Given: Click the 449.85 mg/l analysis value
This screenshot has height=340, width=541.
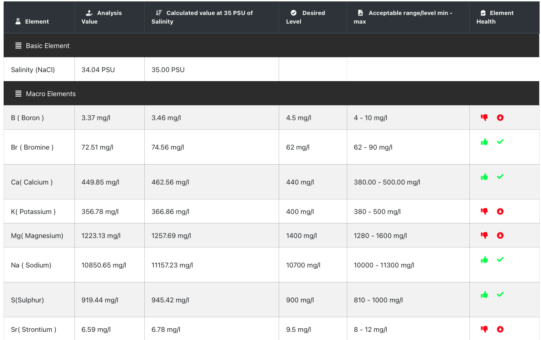Looking at the screenshot, I should (100, 182).
